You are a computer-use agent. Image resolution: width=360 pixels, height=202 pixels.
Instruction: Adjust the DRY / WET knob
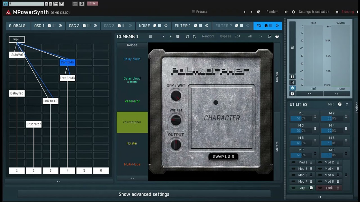pyautogui.click(x=176, y=96)
